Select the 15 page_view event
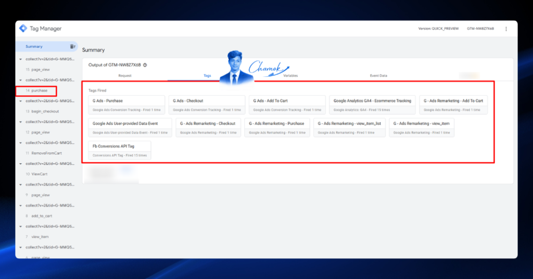533x279 pixels. 37,70
